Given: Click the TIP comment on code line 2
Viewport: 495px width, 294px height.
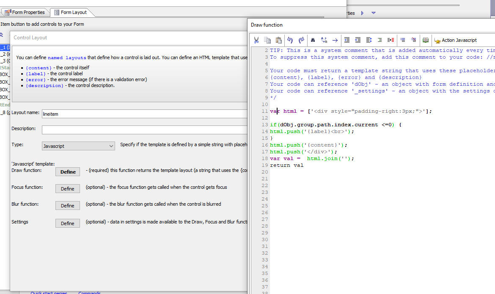Looking at the screenshot, I should point(382,50).
